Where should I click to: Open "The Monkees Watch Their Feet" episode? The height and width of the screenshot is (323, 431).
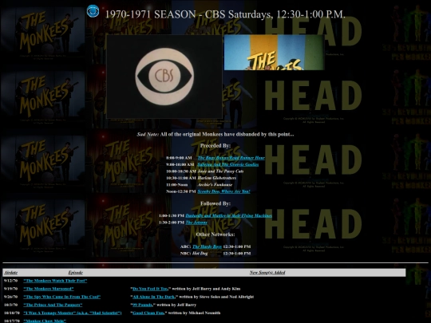55,281
